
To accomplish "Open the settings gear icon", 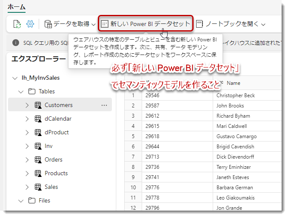I will tap(30, 24).
